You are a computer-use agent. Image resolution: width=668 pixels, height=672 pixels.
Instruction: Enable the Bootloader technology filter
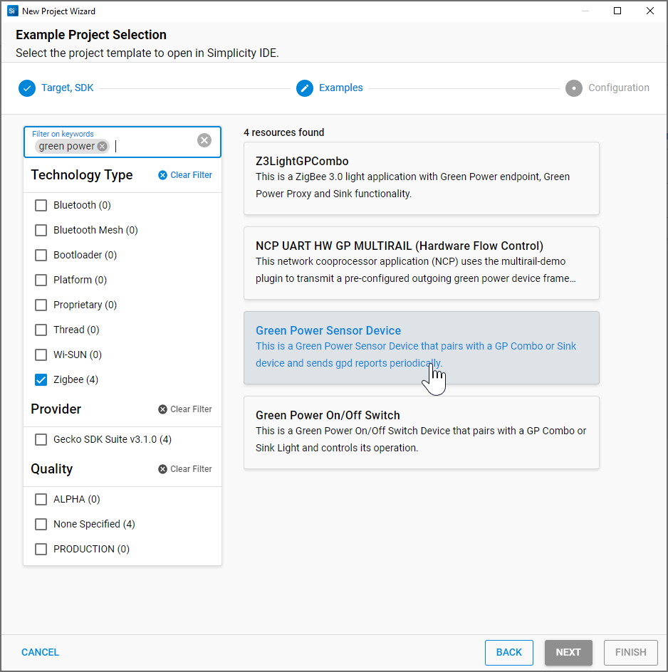(x=41, y=255)
